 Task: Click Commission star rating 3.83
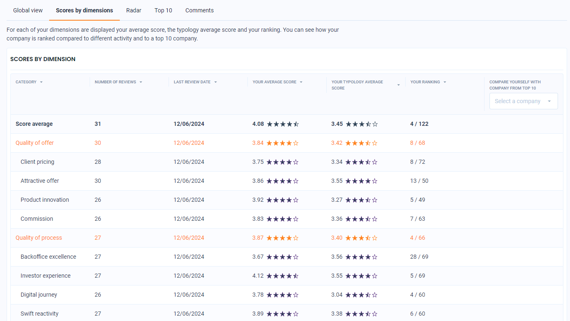pos(283,219)
